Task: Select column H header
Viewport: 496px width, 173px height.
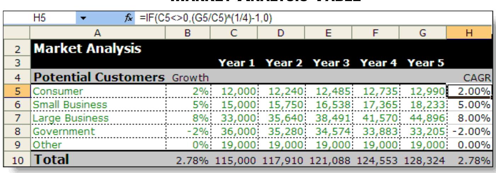Action: pyautogui.click(x=469, y=33)
